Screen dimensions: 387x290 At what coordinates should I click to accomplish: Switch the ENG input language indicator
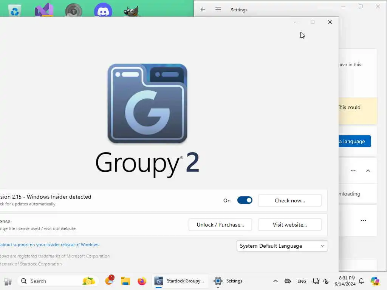[x=302, y=281]
